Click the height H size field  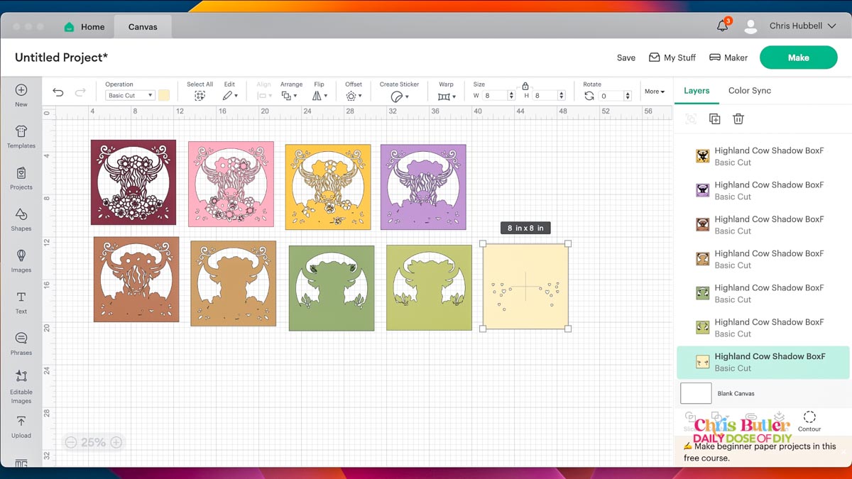[x=545, y=96]
